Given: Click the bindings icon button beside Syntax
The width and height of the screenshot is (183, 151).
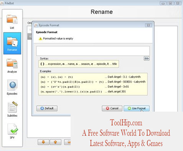Looking at the screenshot, I should coord(147,58).
